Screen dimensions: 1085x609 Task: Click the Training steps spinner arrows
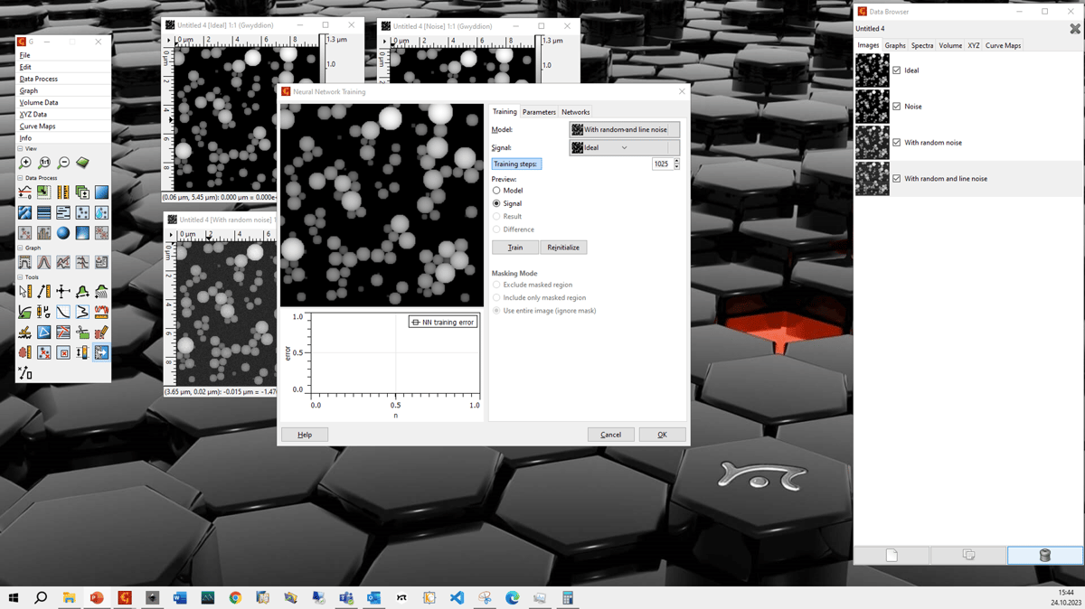pos(676,164)
